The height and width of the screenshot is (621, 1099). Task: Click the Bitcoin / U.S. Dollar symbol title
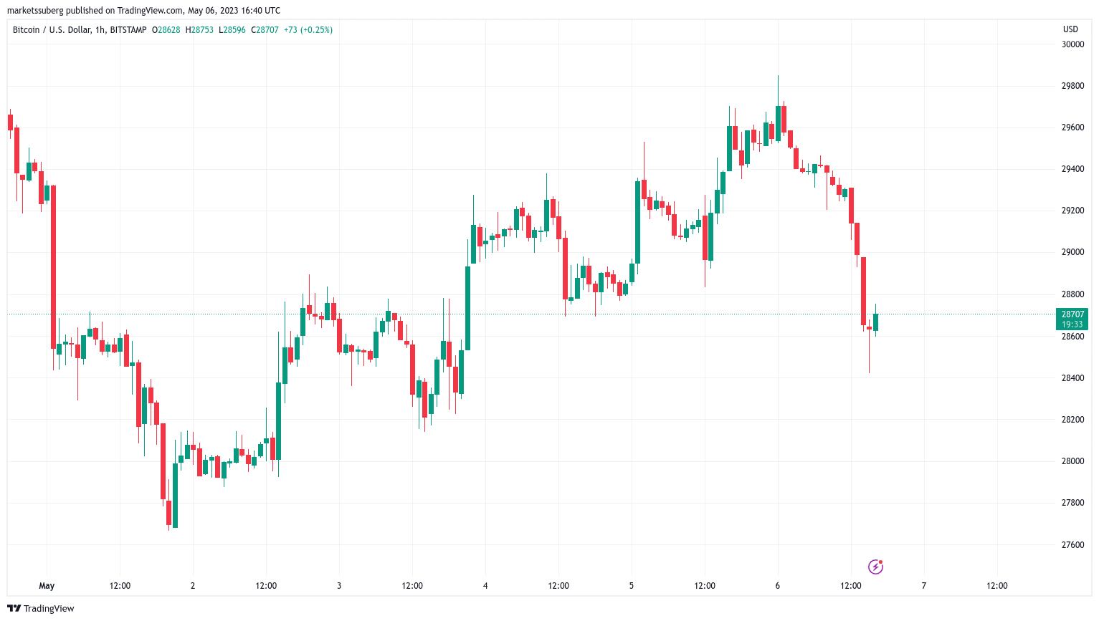pyautogui.click(x=80, y=30)
